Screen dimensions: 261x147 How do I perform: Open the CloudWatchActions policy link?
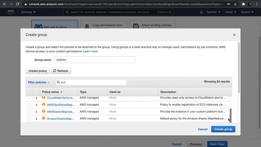61,98
